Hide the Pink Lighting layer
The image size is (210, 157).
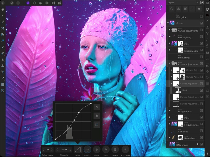[201, 37]
